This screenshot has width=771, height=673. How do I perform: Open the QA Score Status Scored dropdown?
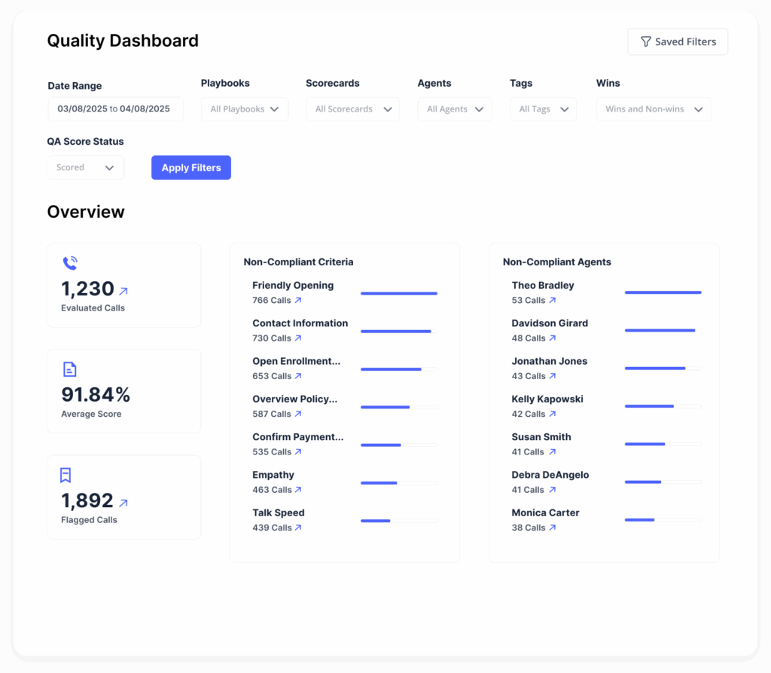pos(85,168)
